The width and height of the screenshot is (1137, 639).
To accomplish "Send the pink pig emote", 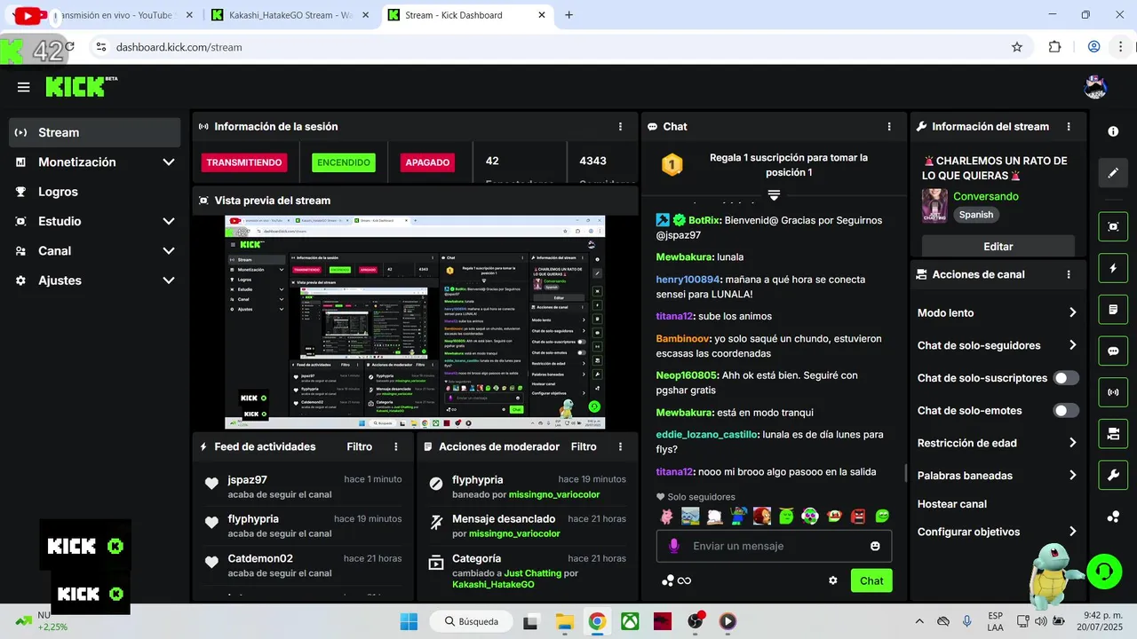I will tap(666, 516).
